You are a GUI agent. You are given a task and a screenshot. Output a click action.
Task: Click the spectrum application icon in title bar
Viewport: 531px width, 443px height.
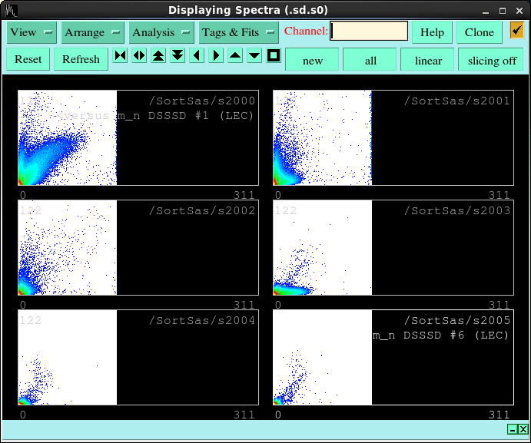(x=12, y=10)
